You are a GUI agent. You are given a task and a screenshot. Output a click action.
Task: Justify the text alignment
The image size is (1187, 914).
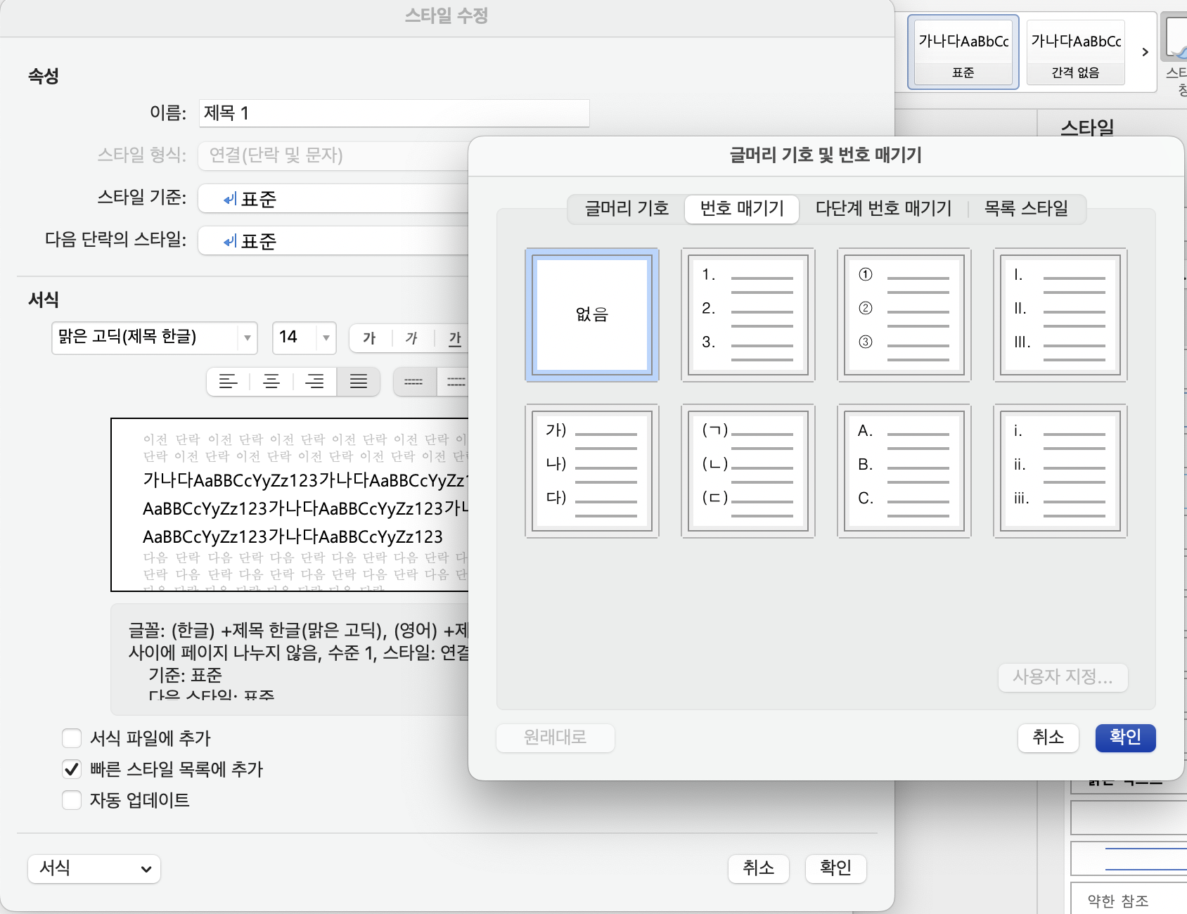tap(359, 382)
